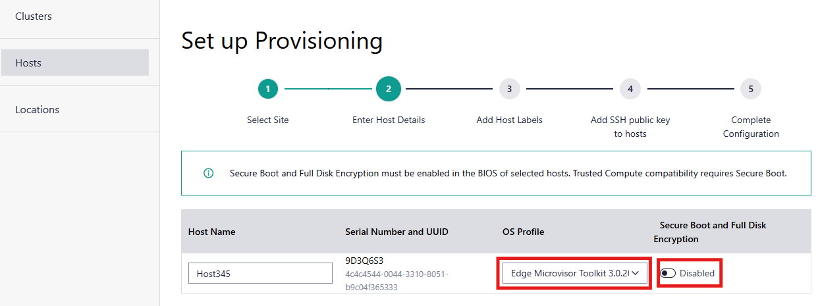Viewport: 818px width, 306px height.
Task: Click the Enter Host Details step label
Action: coord(389,120)
